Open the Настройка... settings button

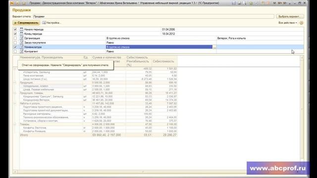(x=52, y=23)
